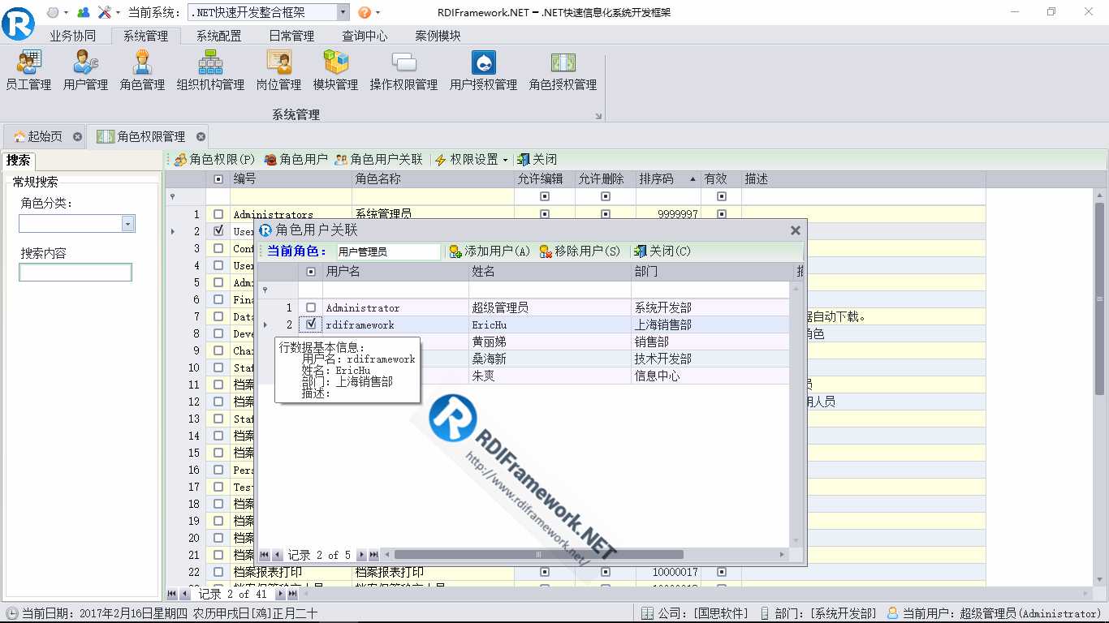Open dropdown arrow next to tools icon
This screenshot has width=1109, height=623.
(119, 13)
